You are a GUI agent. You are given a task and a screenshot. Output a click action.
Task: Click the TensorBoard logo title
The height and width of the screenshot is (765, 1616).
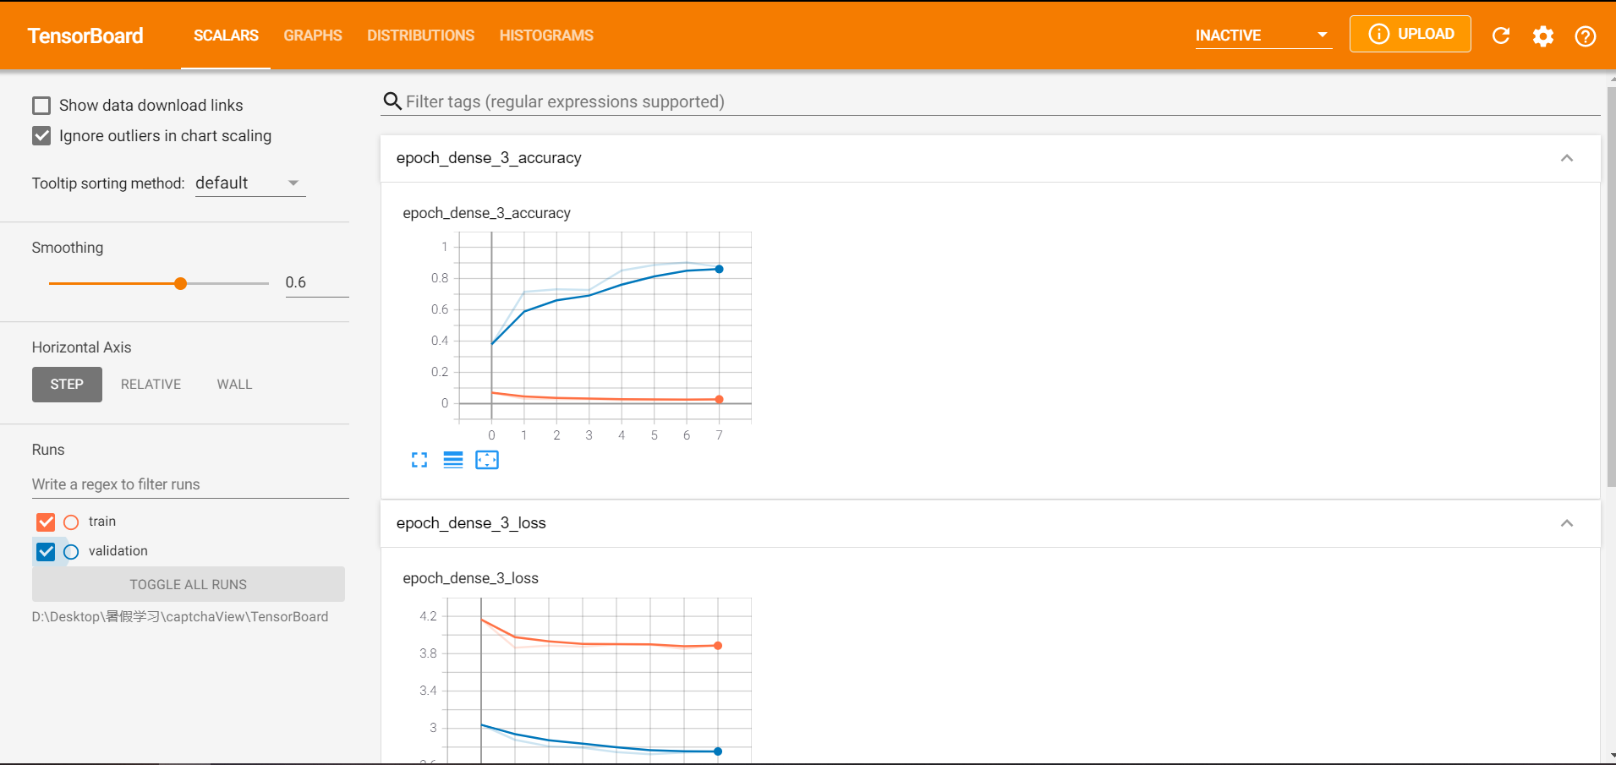click(x=85, y=36)
